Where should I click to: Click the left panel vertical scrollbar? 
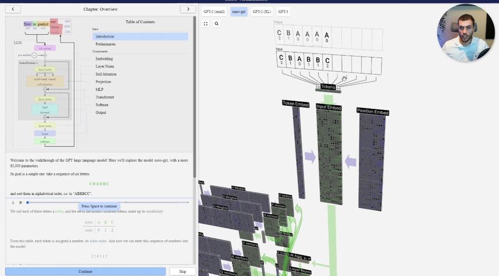[x=195, y=97]
